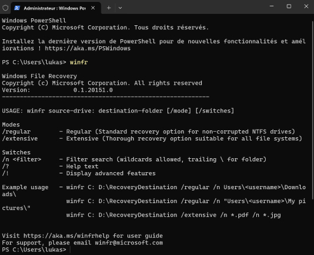
Task: Click the /extensive mode entry
Action: pos(20,139)
